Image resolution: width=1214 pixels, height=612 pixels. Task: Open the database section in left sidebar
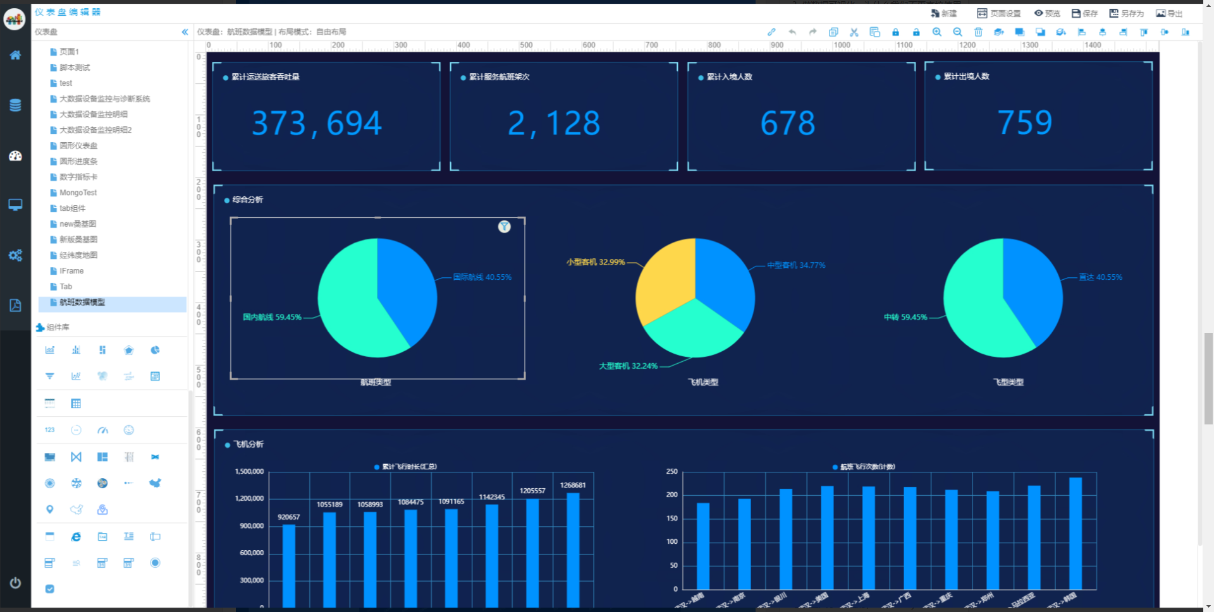point(15,105)
